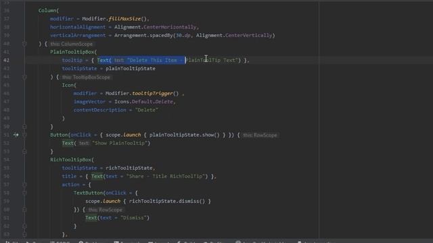The height and width of the screenshot is (243, 433).
Task: Toggle the fold end marker at line 62
Action: [24, 226]
